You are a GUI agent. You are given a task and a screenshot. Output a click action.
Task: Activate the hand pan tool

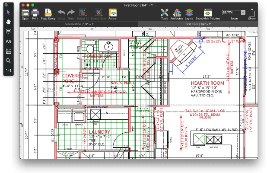8,22
